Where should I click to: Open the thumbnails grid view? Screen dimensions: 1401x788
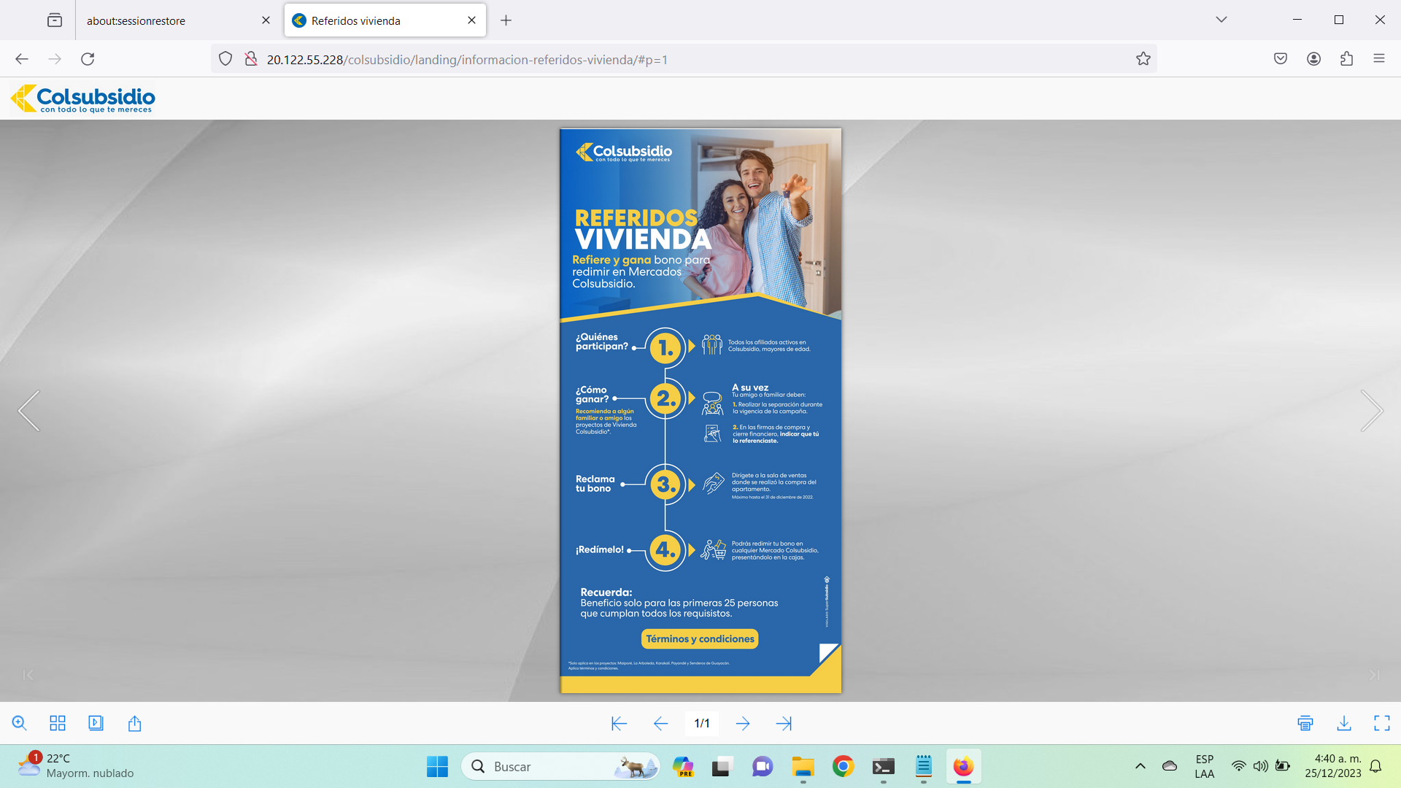(58, 723)
